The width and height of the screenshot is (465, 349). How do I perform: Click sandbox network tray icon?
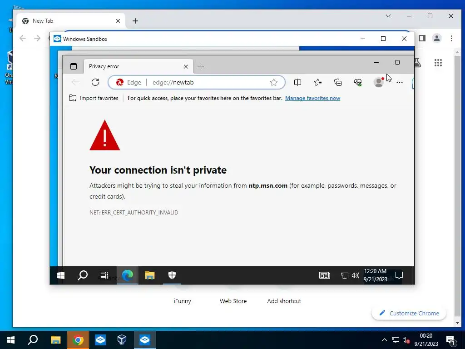(x=344, y=275)
